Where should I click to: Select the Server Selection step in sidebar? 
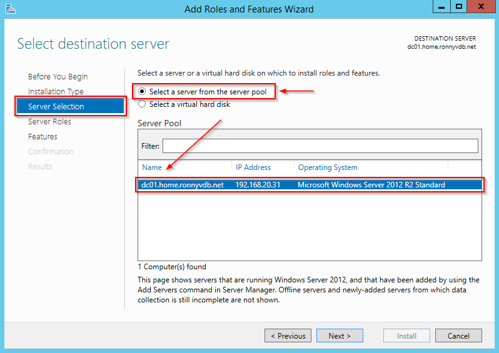coord(56,106)
